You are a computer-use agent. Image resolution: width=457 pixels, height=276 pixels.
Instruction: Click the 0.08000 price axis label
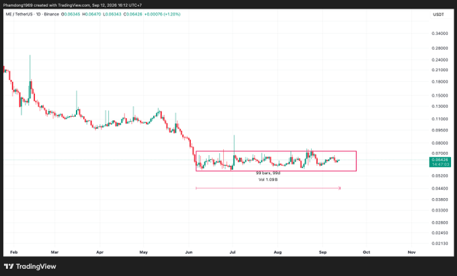pos(440,143)
